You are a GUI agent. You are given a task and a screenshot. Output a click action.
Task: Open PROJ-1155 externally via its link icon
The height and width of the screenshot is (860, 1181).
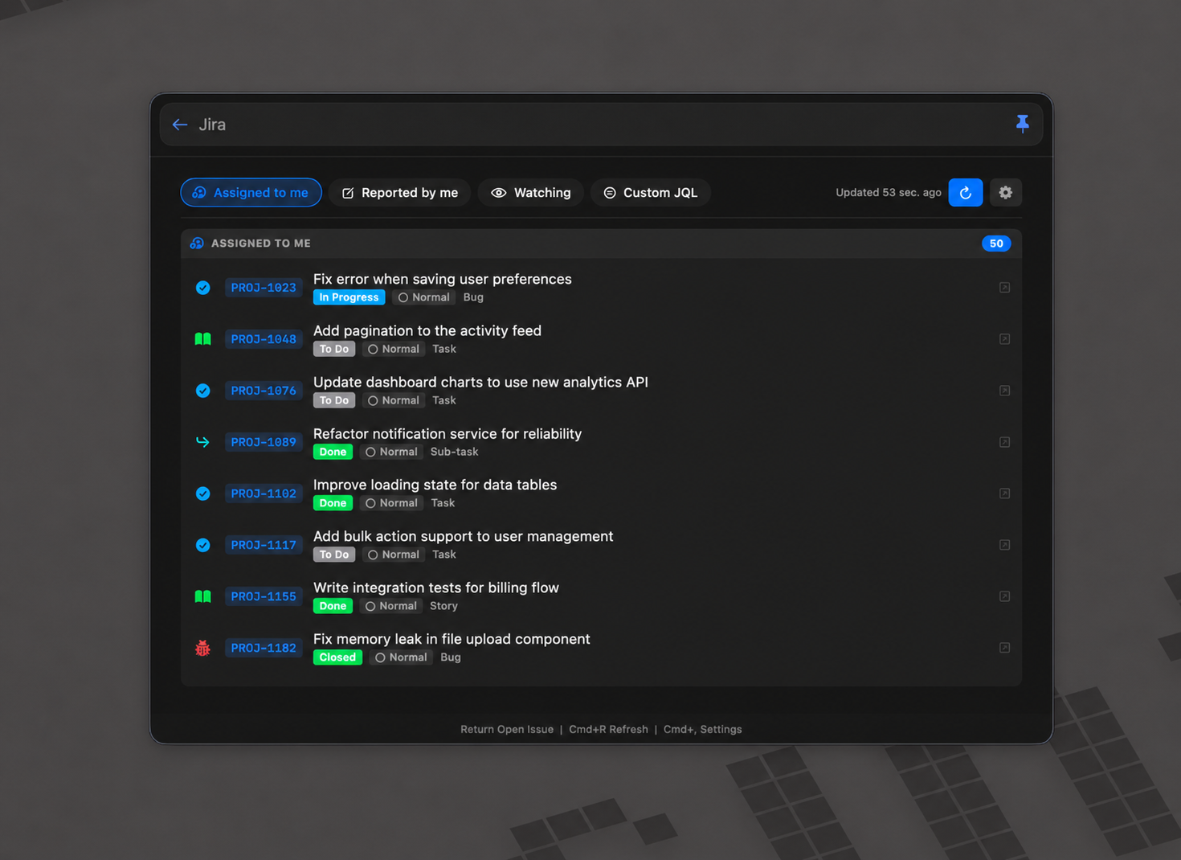(x=1004, y=596)
